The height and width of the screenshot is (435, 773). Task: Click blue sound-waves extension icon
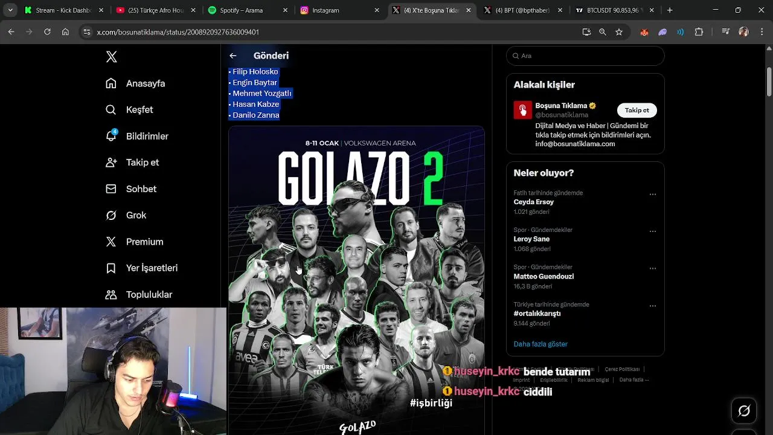coord(681,32)
